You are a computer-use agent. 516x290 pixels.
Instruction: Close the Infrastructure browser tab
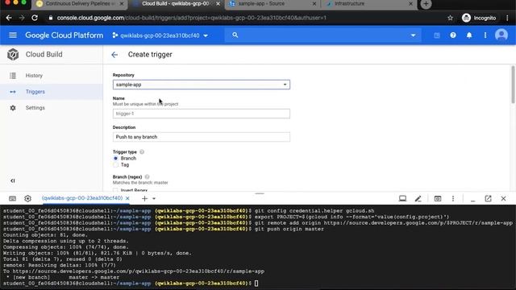coord(410,4)
